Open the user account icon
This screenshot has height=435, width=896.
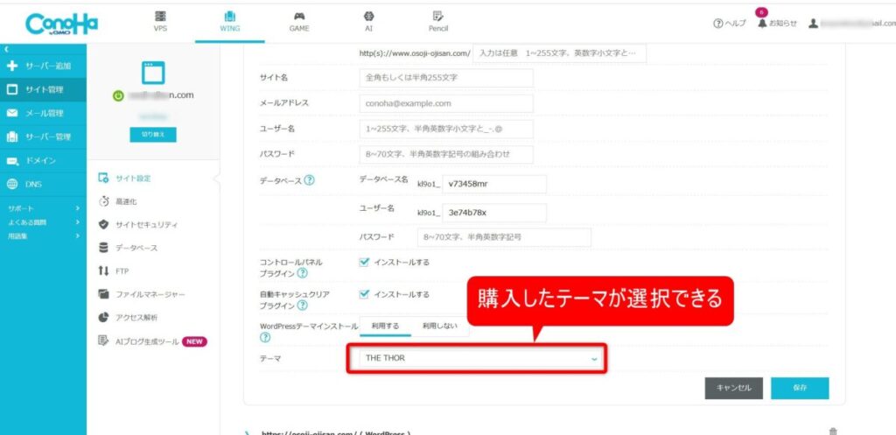coord(813,24)
